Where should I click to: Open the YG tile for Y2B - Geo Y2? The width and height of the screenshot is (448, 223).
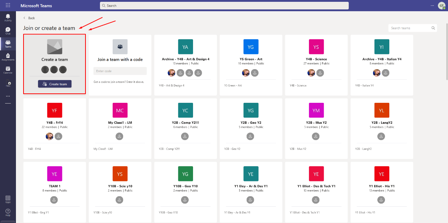251,110
